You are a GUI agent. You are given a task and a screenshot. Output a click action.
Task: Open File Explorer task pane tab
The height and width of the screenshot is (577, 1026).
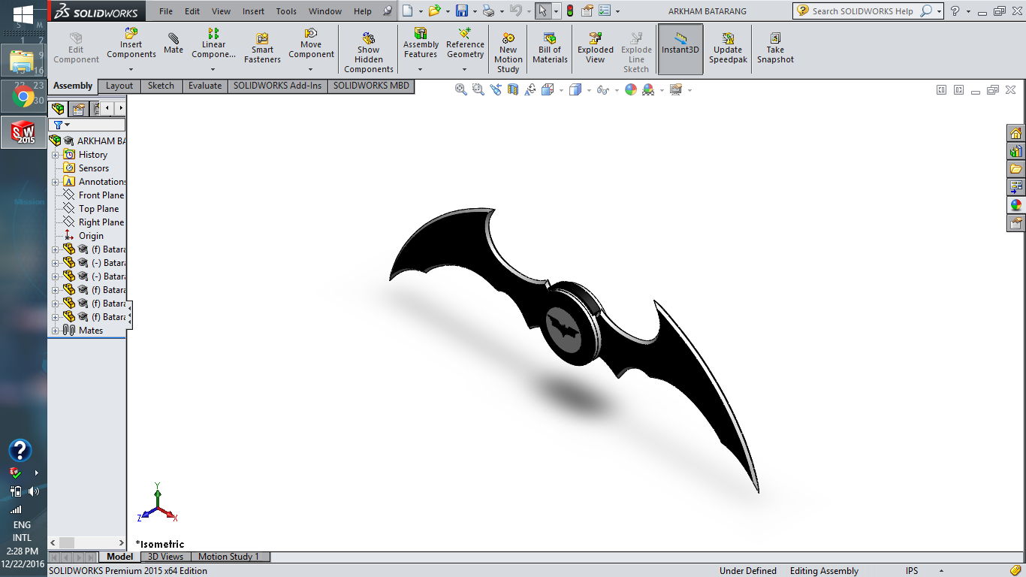(1016, 169)
